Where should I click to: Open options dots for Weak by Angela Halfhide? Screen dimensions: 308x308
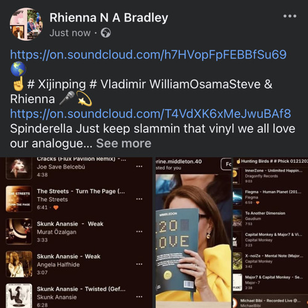click(139, 264)
